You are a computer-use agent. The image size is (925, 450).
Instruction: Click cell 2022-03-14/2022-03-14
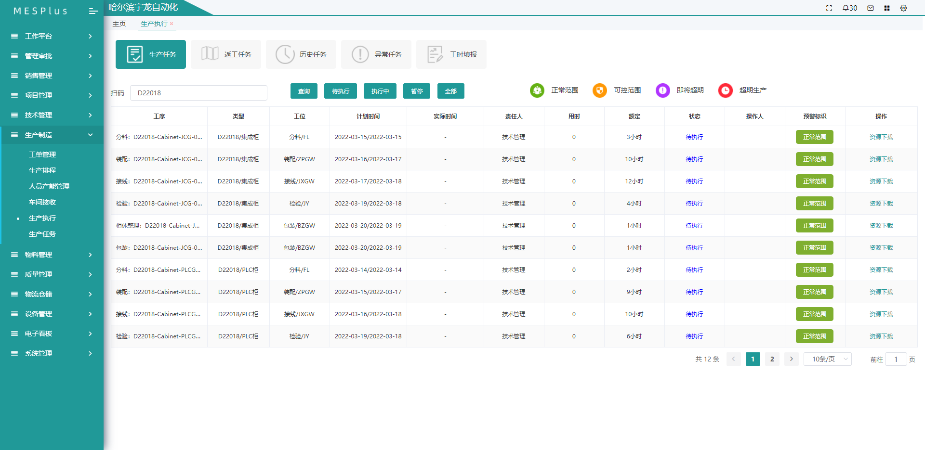[x=368, y=270]
